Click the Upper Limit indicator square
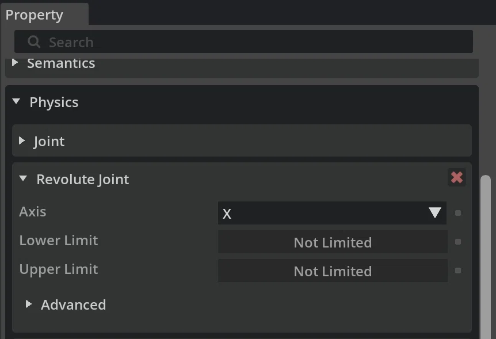Screen dimensions: 496x339 tap(457, 271)
